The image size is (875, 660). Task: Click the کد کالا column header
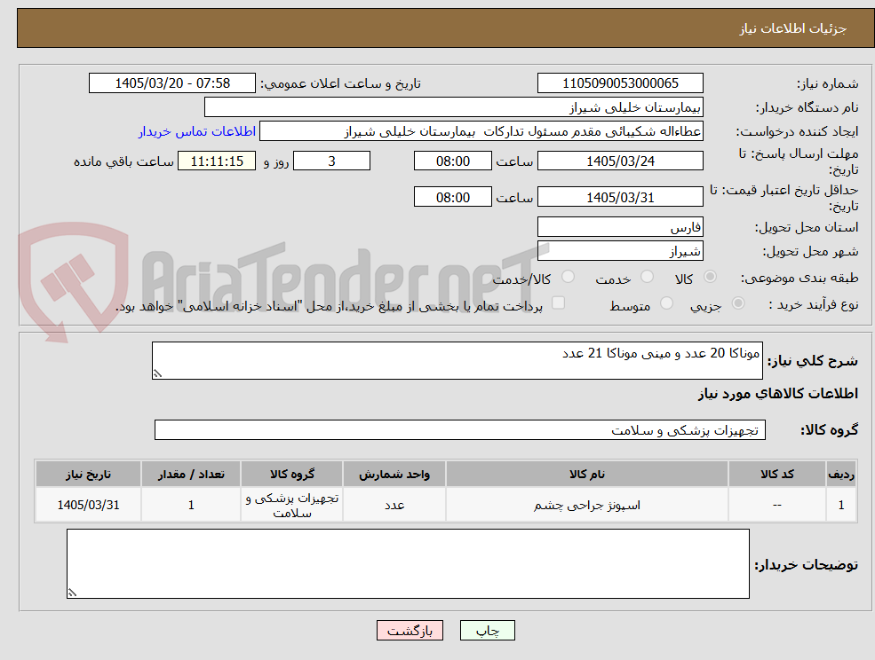point(776,474)
